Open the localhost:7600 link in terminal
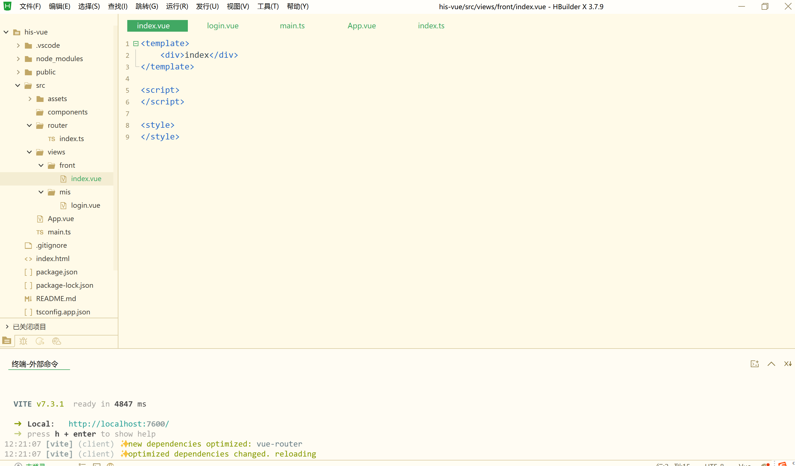This screenshot has width=795, height=466. 119,424
